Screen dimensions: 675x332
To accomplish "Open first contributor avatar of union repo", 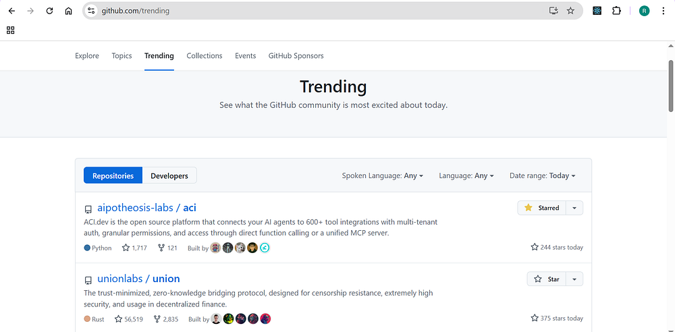I will pos(216,319).
